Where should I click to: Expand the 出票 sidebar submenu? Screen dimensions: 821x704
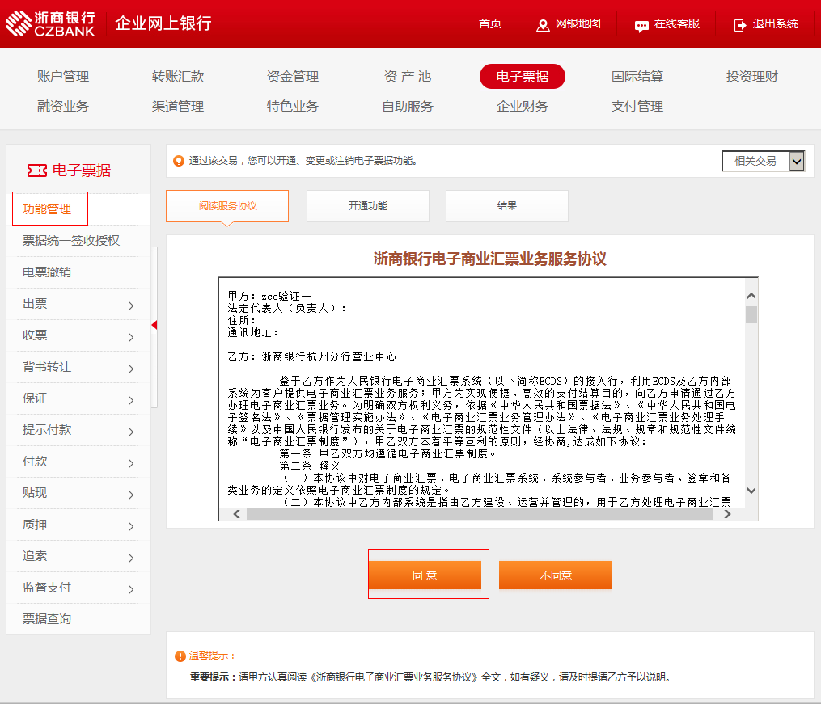pyautogui.click(x=131, y=306)
